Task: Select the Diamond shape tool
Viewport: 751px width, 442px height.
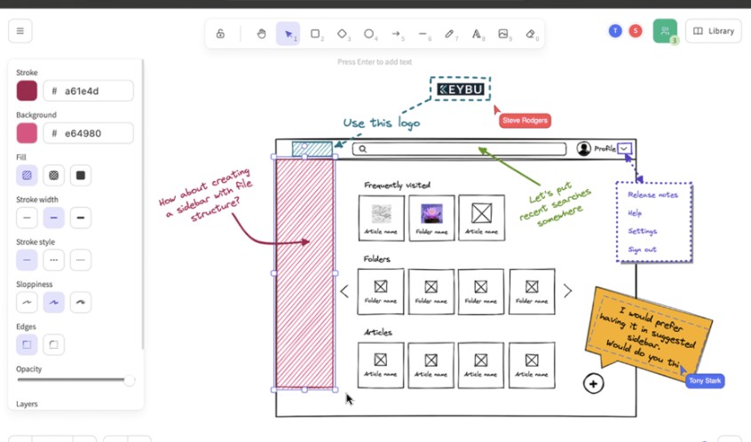Action: point(343,34)
